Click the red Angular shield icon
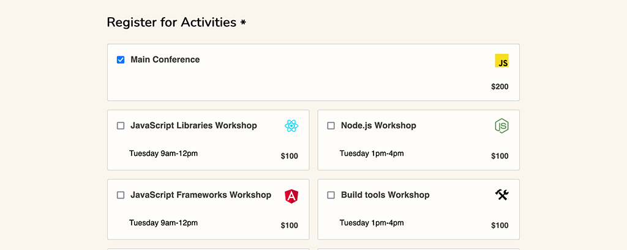Image resolution: width=627 pixels, height=250 pixels. (291, 196)
